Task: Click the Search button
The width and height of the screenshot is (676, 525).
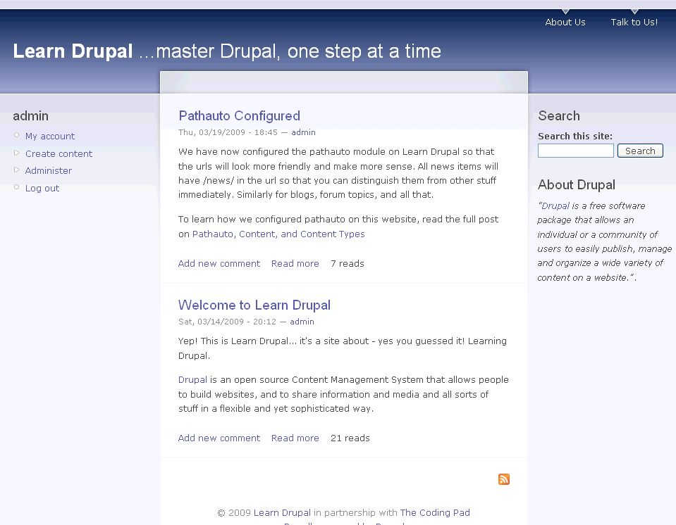Action: point(640,151)
